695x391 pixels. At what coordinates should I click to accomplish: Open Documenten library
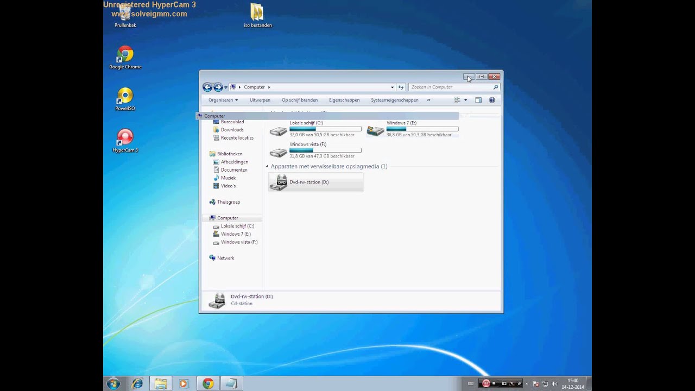tap(234, 170)
